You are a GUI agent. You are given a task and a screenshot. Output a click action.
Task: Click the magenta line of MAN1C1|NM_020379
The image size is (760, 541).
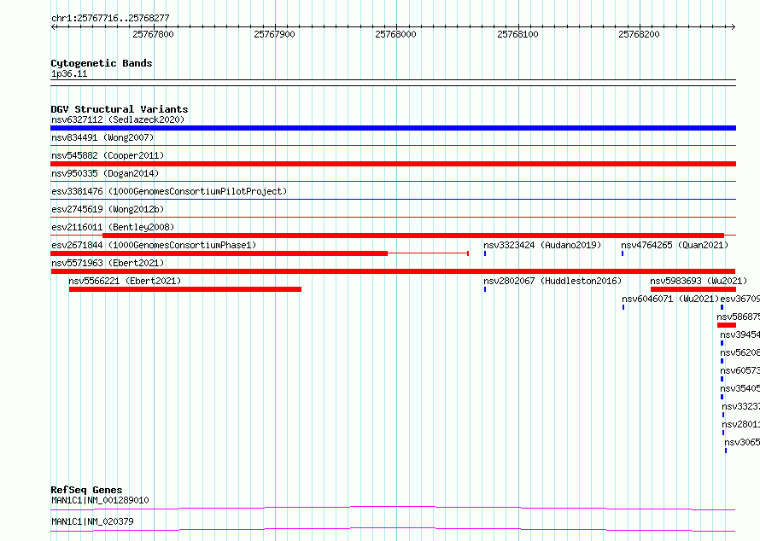[x=393, y=529]
